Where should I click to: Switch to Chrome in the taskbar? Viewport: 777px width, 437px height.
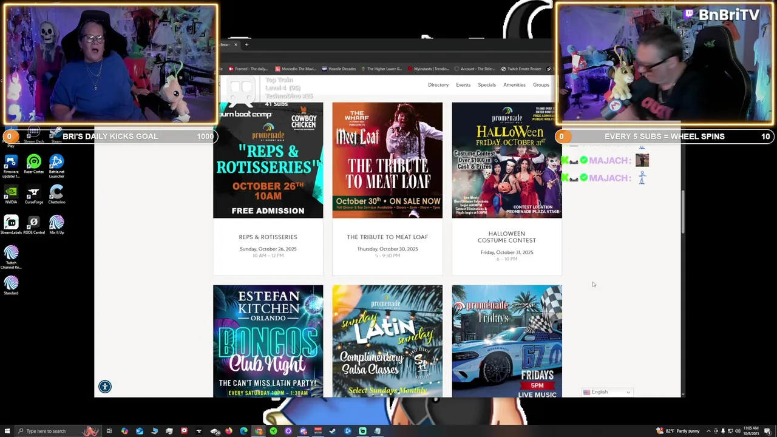tap(259, 431)
